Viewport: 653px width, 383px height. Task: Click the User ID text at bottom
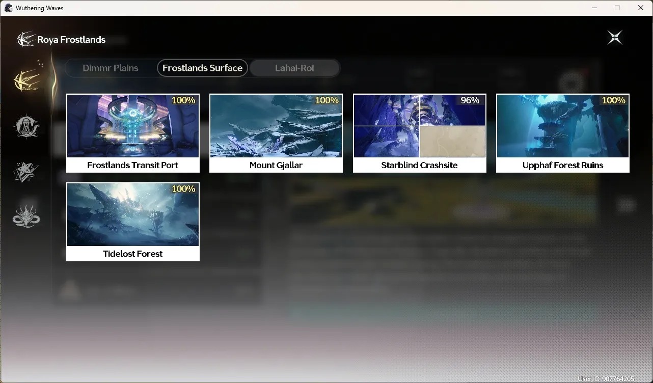(606, 379)
